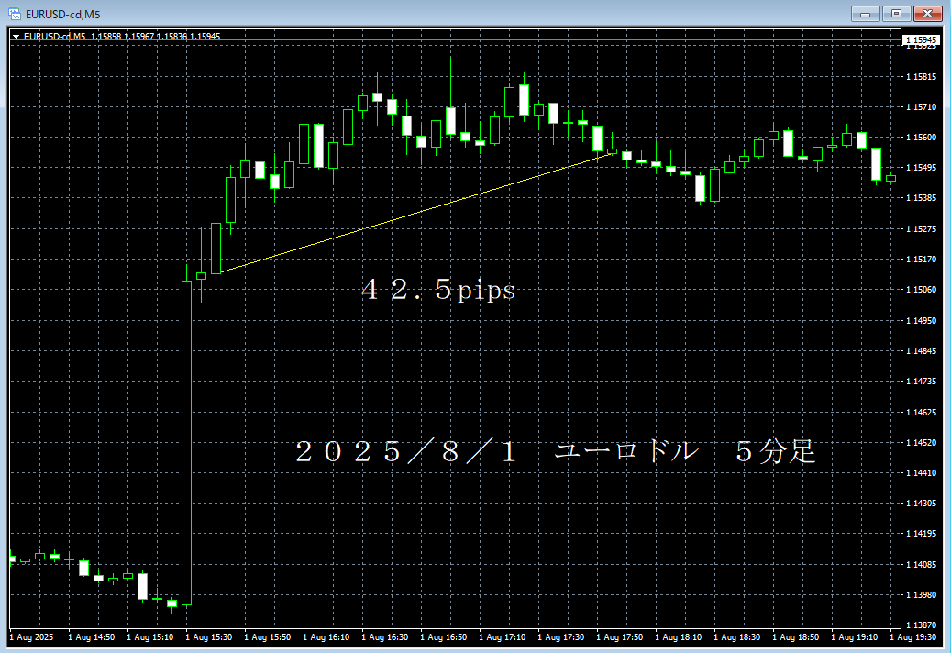This screenshot has width=951, height=653.
Task: Click time axis label 1 Aug 17:10
Action: (503, 637)
